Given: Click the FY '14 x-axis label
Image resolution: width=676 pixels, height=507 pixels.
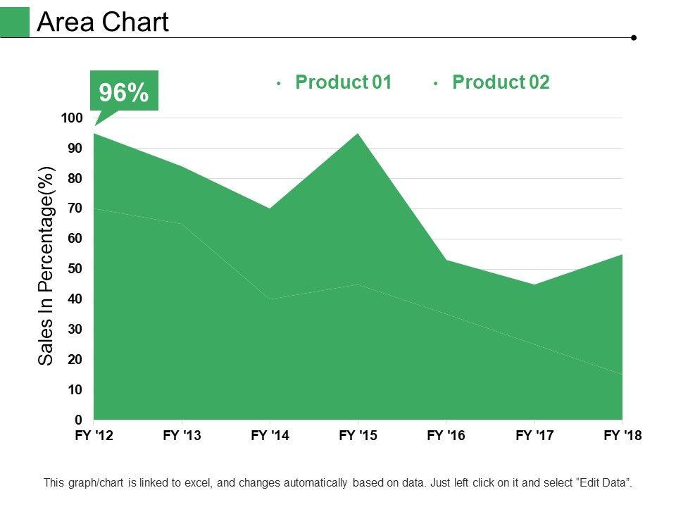Looking at the screenshot, I should click(270, 436).
